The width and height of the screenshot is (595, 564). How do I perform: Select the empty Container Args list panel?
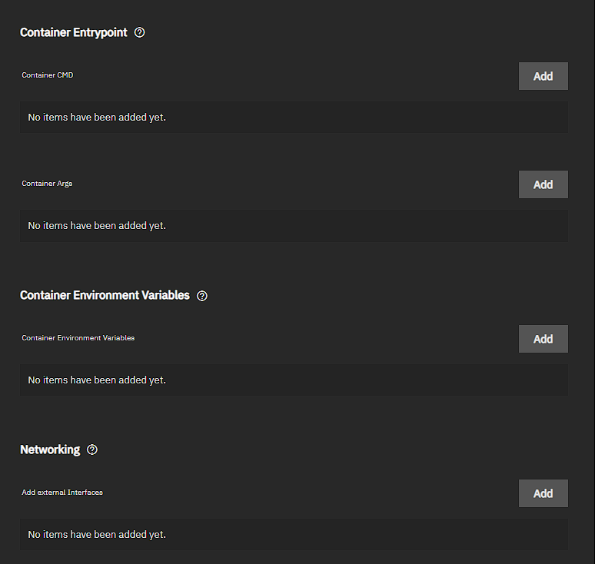tap(346, 226)
